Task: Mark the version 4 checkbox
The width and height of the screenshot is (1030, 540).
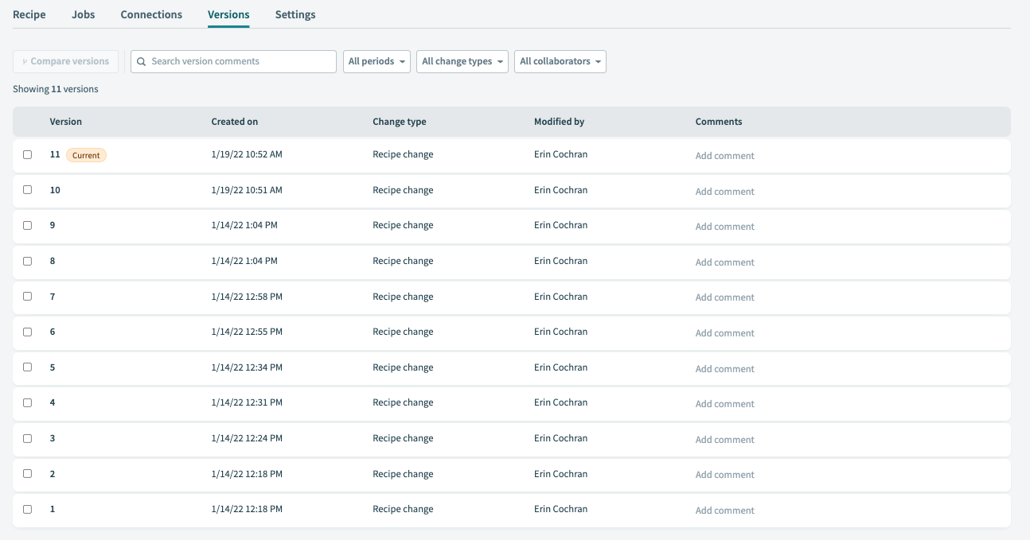Action: pos(28,402)
